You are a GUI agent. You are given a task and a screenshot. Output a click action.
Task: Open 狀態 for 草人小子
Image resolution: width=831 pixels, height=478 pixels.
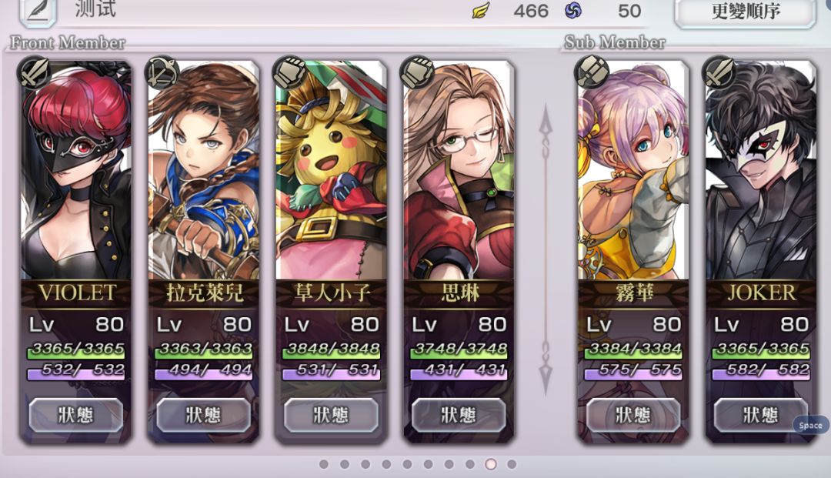pos(331,415)
